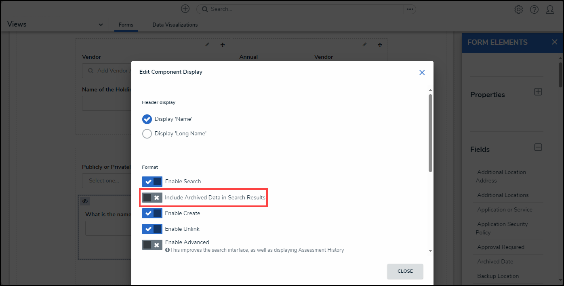The image size is (564, 286).
Task: Close the Edit Component Display dialog with X
Action: point(422,73)
